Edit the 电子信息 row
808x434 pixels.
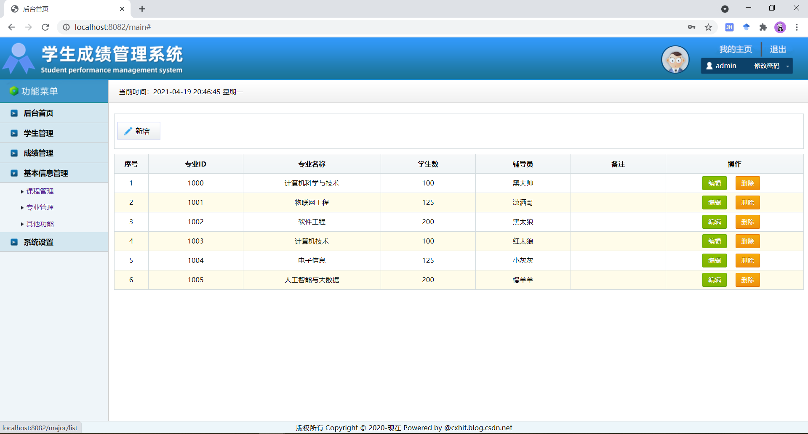click(x=715, y=261)
